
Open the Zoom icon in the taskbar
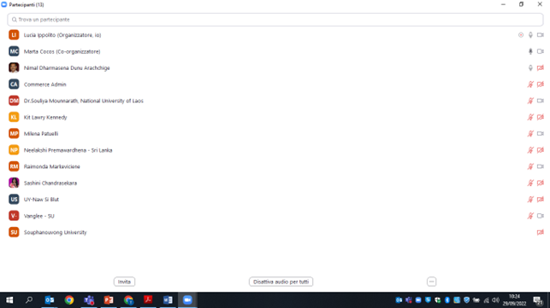click(x=187, y=300)
